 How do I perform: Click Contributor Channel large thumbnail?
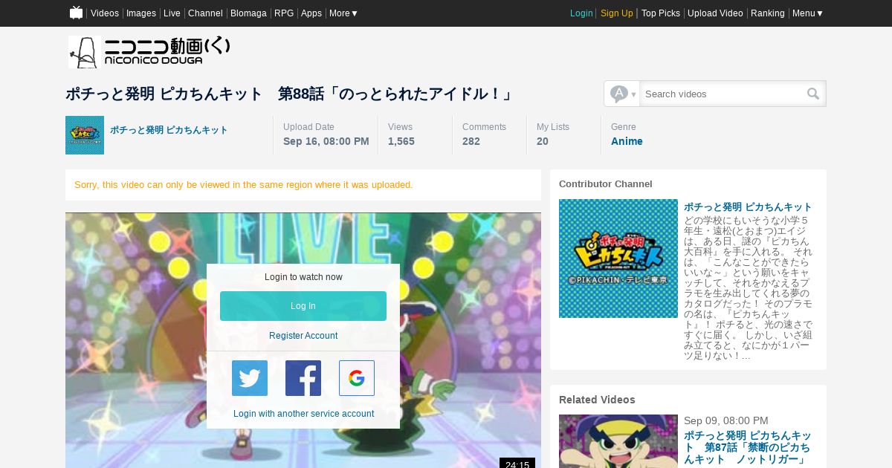(618, 259)
